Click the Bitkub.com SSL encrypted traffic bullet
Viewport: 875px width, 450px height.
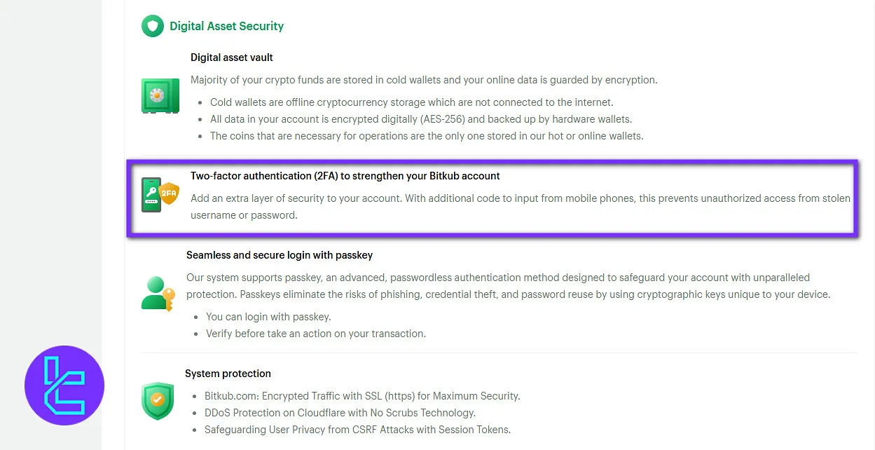click(362, 396)
